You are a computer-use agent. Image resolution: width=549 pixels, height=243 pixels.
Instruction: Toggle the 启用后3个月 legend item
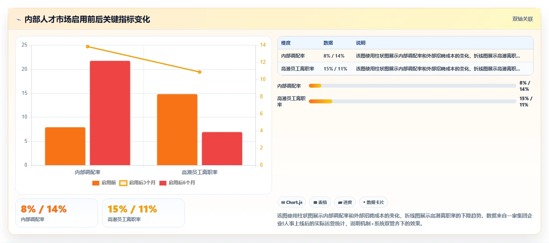click(x=138, y=183)
